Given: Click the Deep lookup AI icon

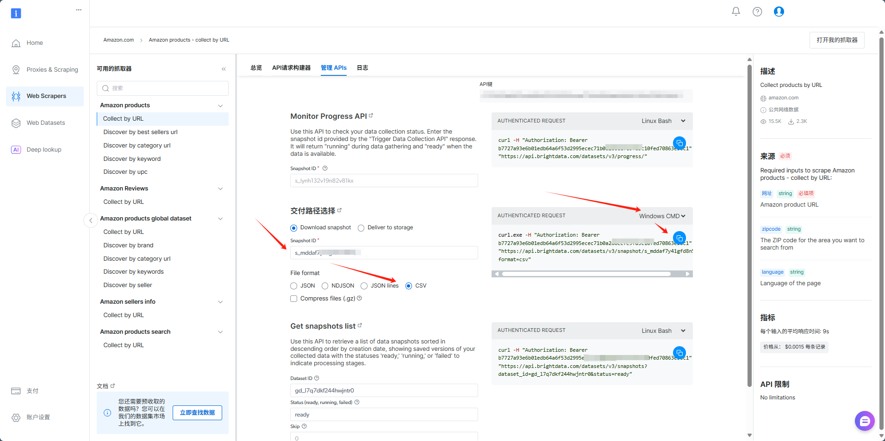Looking at the screenshot, I should point(16,150).
